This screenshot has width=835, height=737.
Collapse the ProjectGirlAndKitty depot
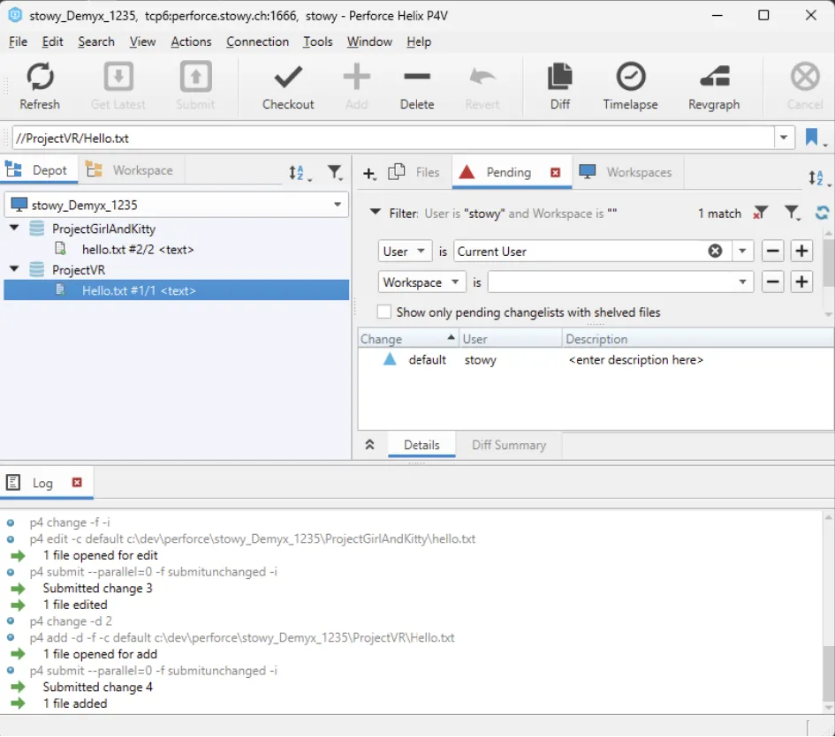tap(14, 229)
